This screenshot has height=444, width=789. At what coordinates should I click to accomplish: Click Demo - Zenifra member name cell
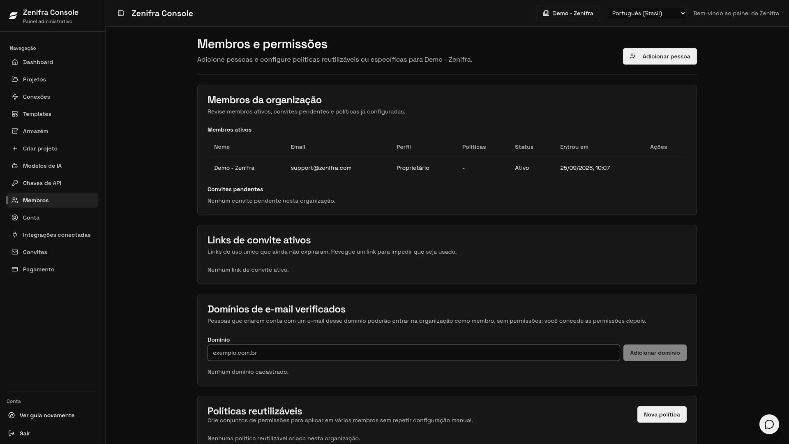pos(234,168)
